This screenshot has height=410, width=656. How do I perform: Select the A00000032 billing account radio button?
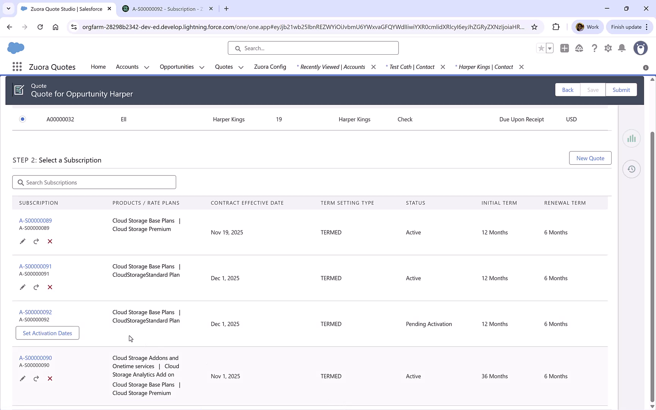point(22,119)
